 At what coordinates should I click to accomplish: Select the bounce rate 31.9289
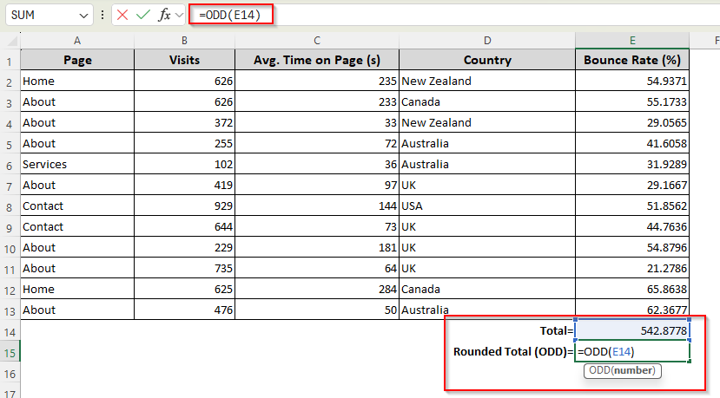tap(632, 164)
